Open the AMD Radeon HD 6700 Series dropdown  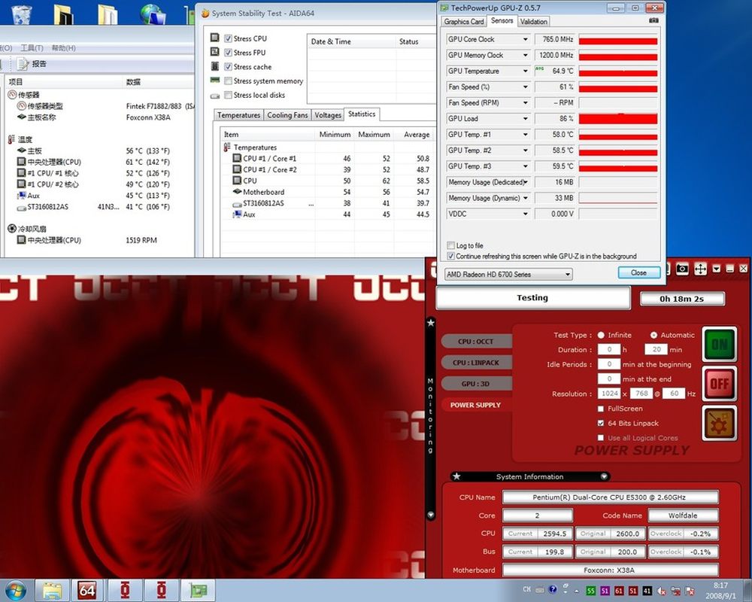click(508, 275)
